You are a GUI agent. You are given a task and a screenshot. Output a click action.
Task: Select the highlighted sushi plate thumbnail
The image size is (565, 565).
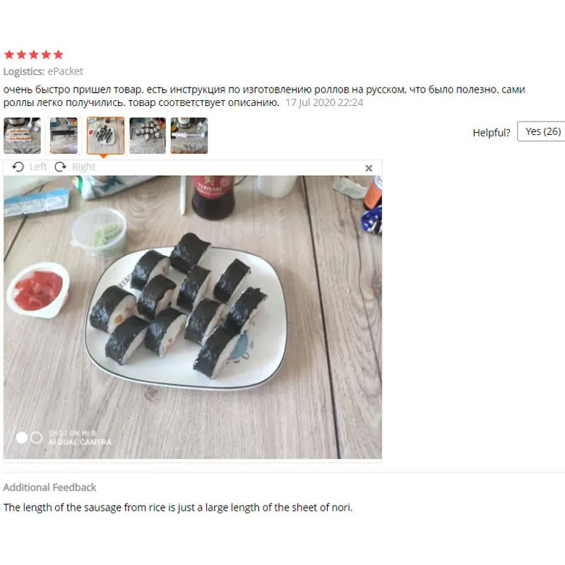point(105,136)
